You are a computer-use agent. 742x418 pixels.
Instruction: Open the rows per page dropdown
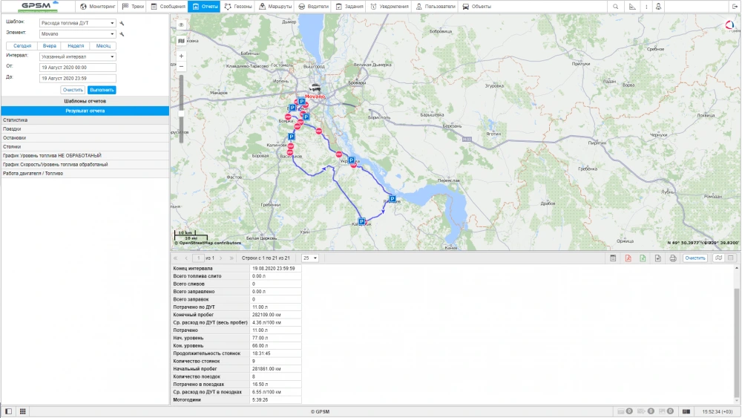[x=310, y=258]
